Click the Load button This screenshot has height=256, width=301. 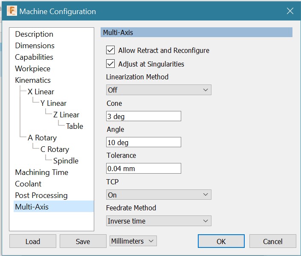coord(33,241)
